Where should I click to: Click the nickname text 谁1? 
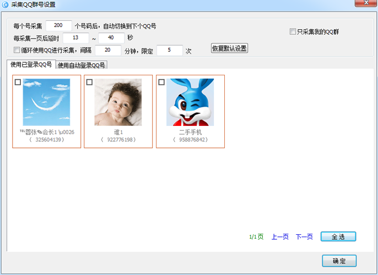point(118,132)
